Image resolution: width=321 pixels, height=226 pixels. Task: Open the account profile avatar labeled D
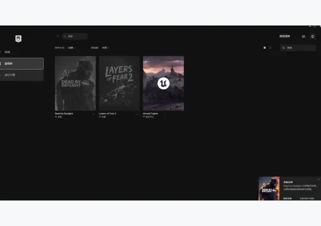[x=312, y=37]
